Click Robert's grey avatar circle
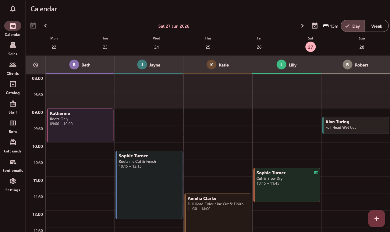Screen dimensions: 390x232 coord(347,65)
